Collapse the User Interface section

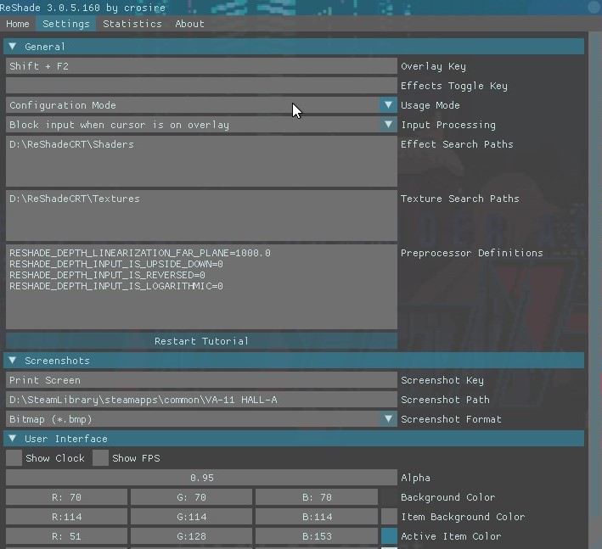[x=294, y=438]
